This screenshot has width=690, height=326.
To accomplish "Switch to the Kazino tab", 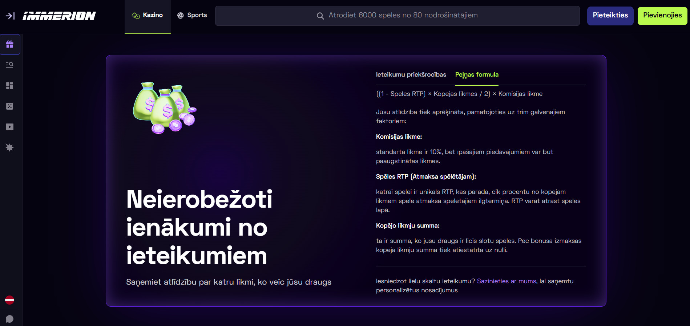I will point(148,15).
